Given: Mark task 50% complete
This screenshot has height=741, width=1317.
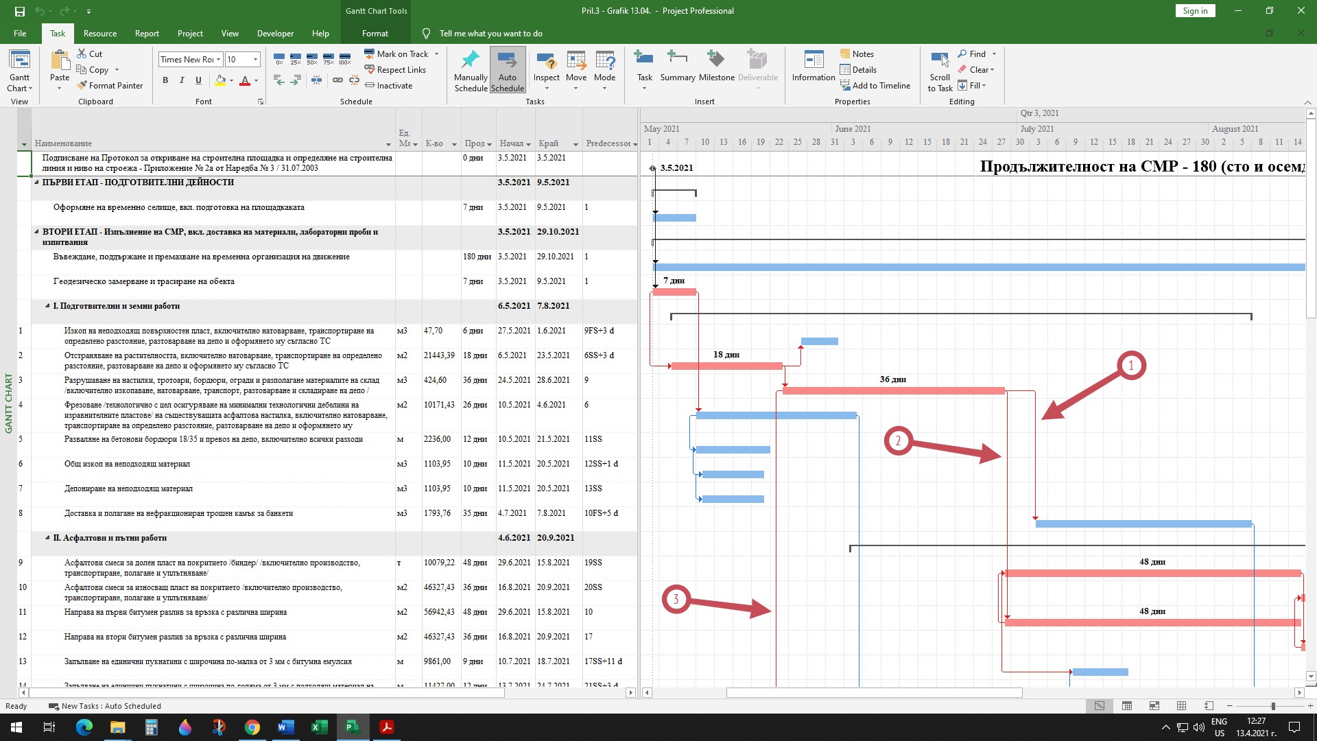Looking at the screenshot, I should pyautogui.click(x=312, y=58).
